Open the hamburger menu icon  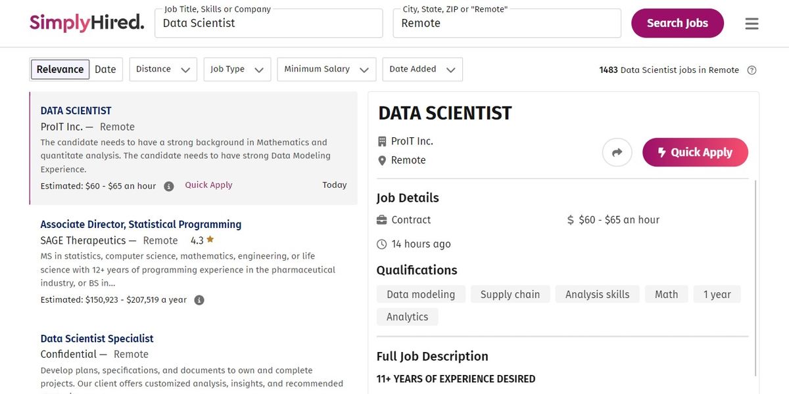[752, 24]
